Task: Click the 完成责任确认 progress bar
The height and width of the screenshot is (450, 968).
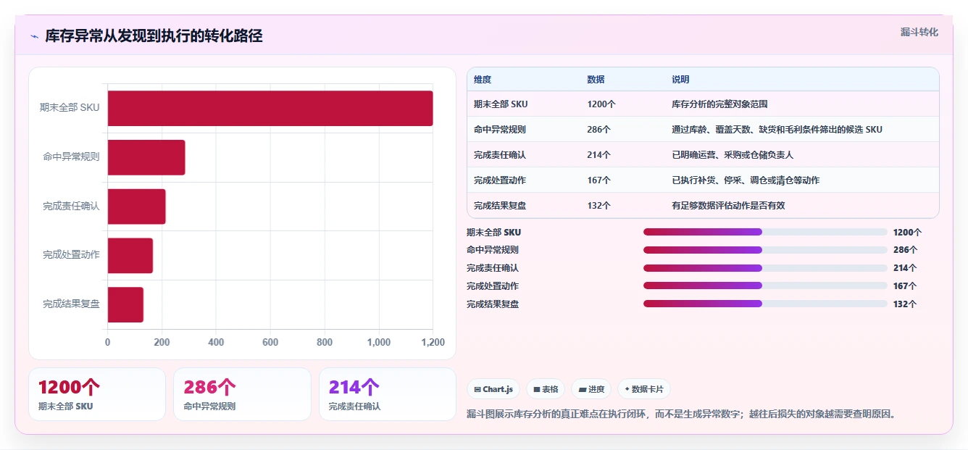Action: click(x=765, y=268)
